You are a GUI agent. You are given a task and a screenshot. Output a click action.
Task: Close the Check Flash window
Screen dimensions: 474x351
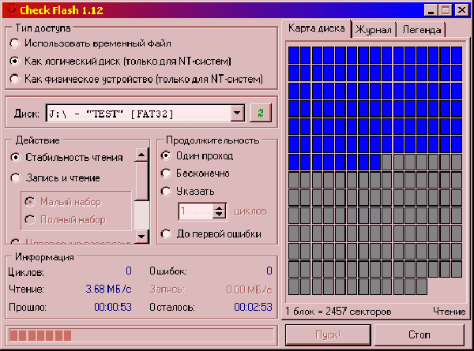461,10
